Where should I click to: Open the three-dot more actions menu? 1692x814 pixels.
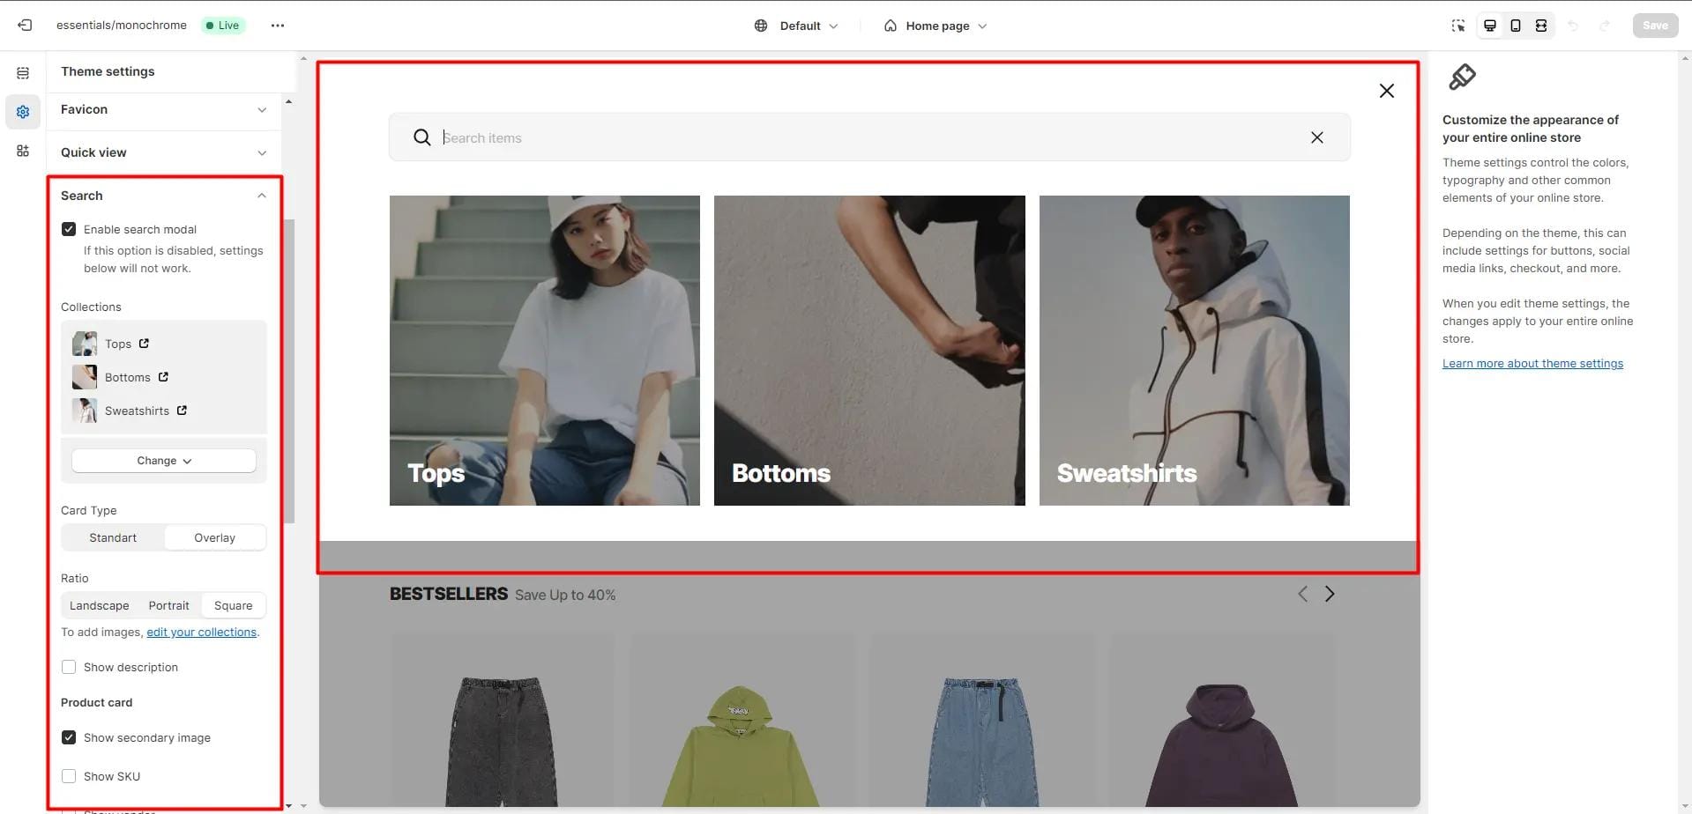[x=278, y=26]
